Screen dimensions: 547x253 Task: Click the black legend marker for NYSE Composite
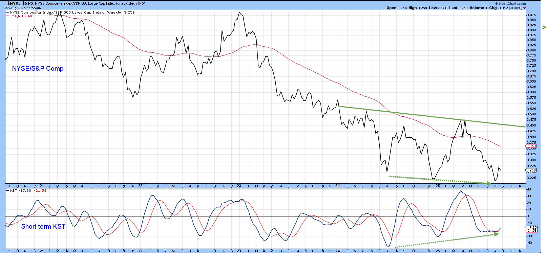7,13
